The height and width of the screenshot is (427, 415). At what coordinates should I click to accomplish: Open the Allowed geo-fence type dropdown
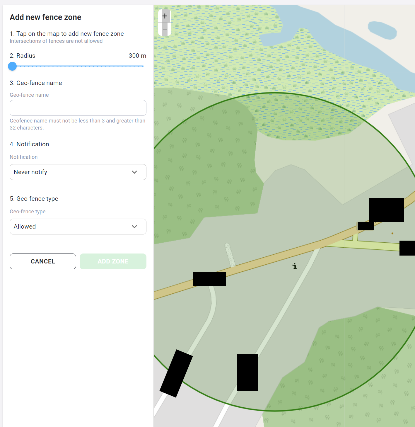click(78, 227)
